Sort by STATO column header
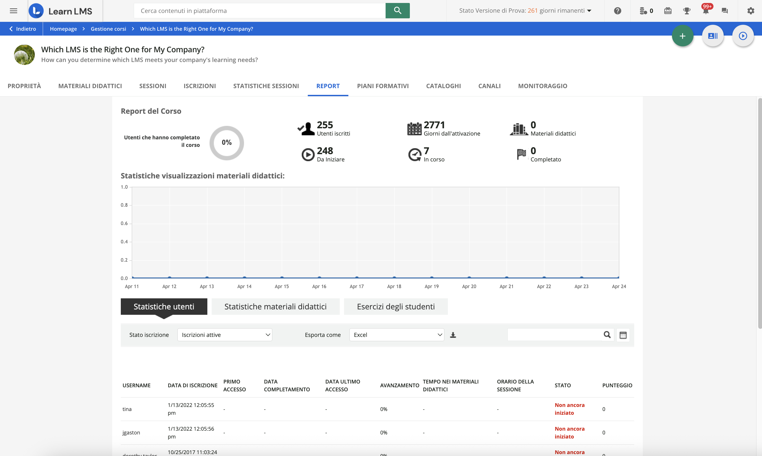The image size is (762, 456). (x=562, y=385)
